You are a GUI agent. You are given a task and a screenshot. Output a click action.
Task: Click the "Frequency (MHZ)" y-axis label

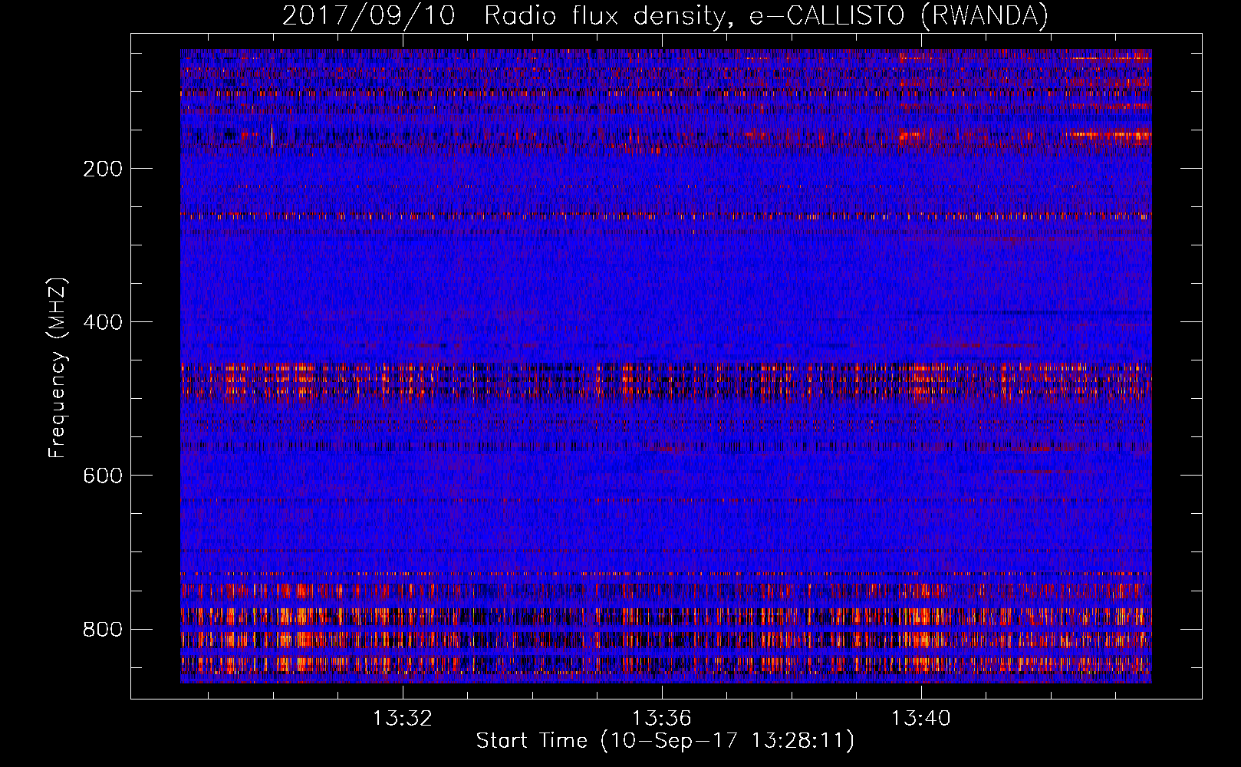(x=58, y=367)
